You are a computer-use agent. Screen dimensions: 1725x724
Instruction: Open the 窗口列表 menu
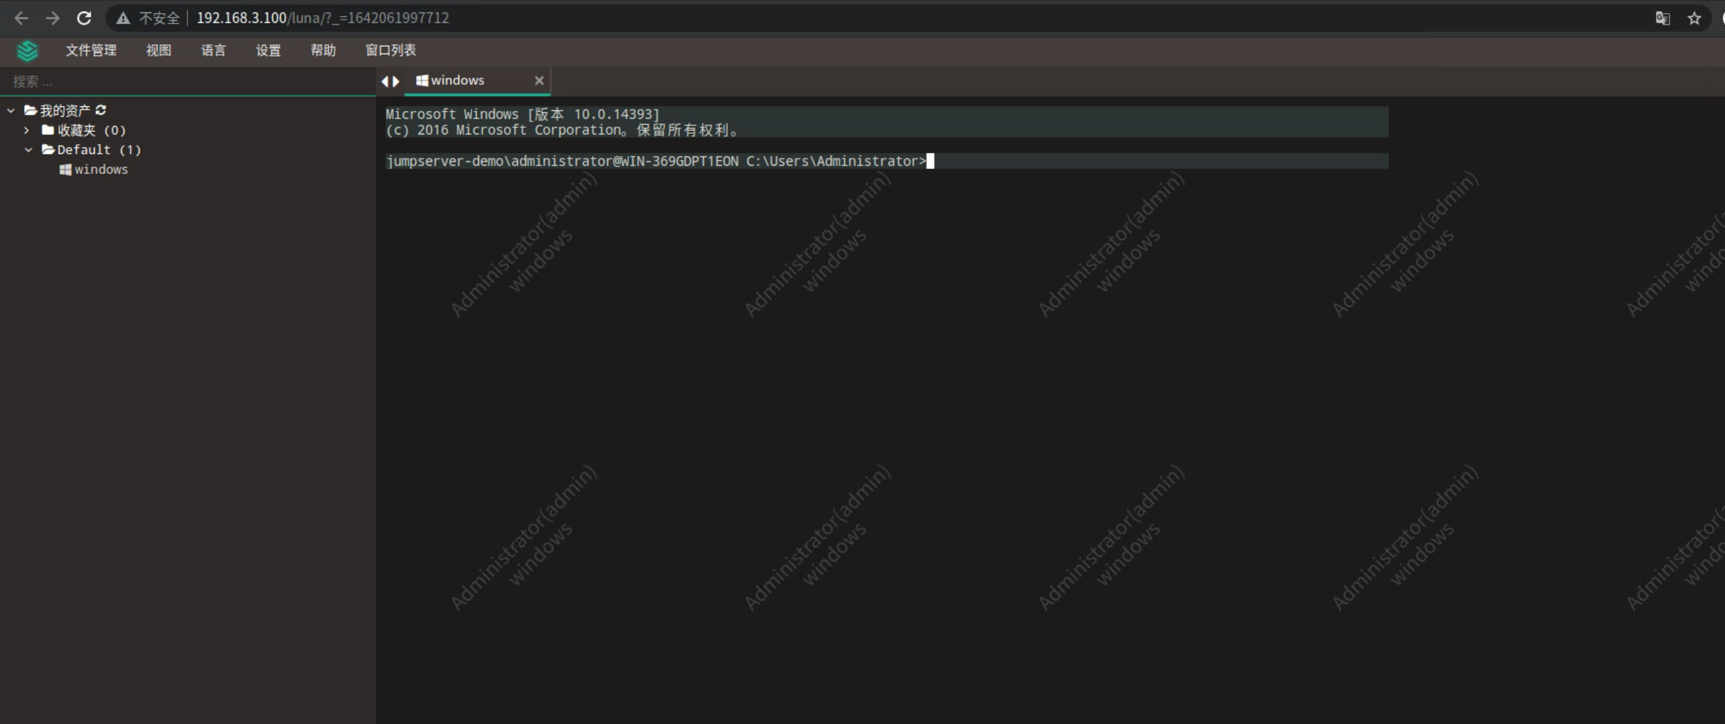[390, 50]
